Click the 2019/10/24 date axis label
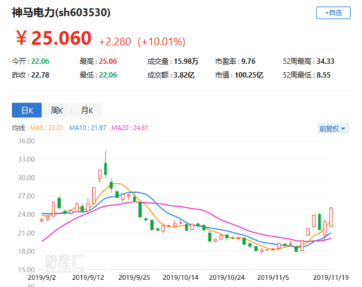Image resolution: width=362 pixels, height=287 pixels. point(227,277)
